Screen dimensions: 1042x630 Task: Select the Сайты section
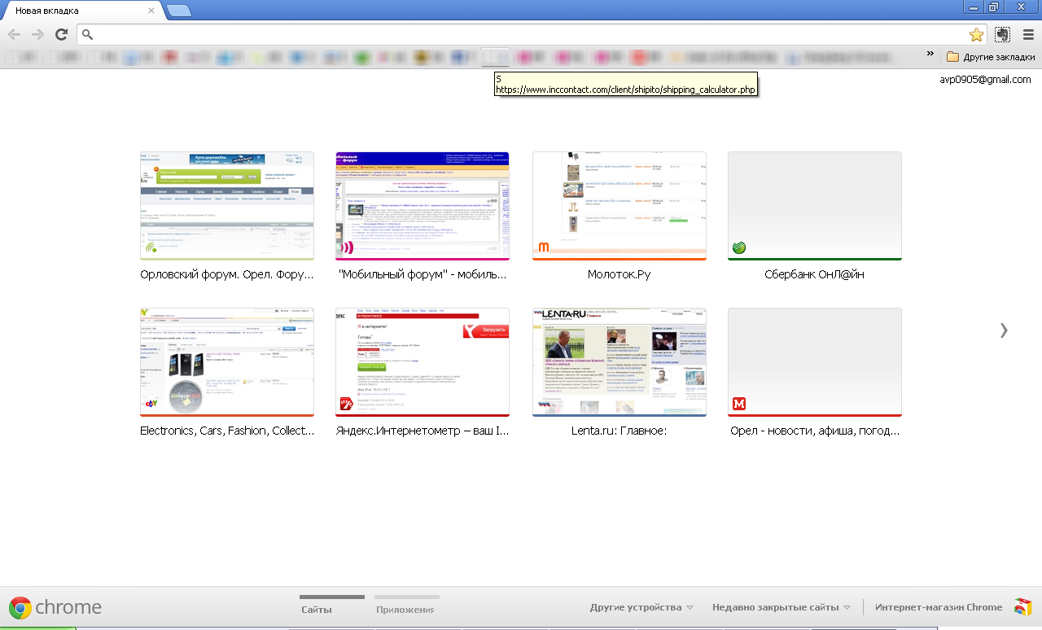316,609
